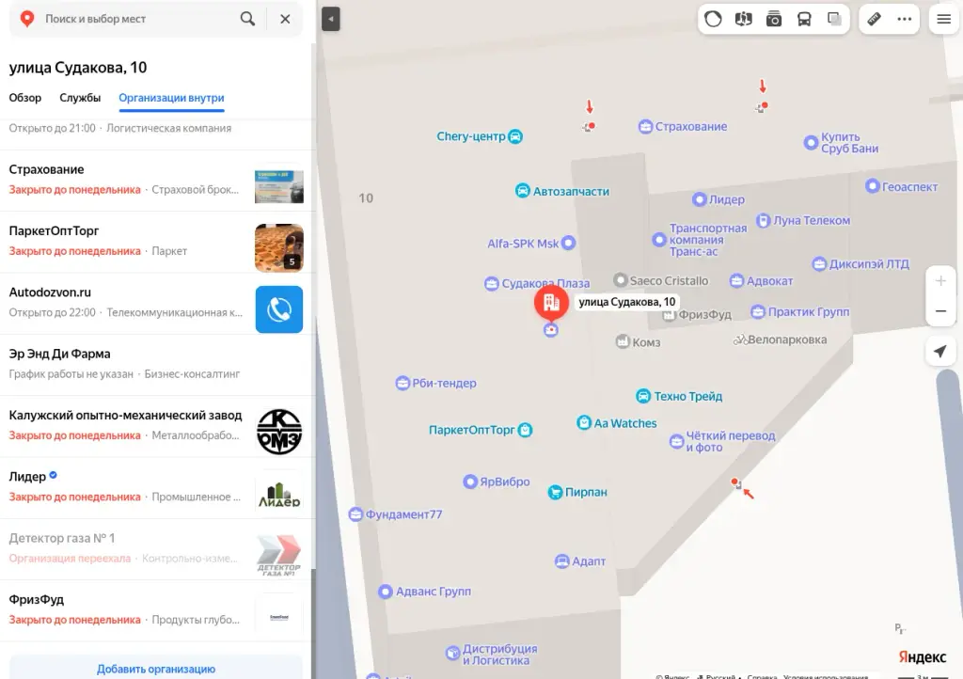
Task: Open the hamburger main menu
Action: tap(944, 19)
